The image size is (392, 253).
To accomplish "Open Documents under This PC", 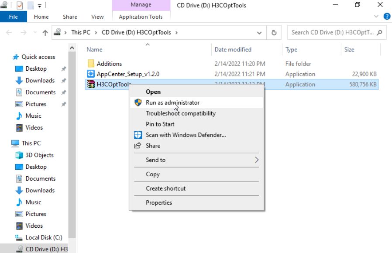I will (41, 178).
